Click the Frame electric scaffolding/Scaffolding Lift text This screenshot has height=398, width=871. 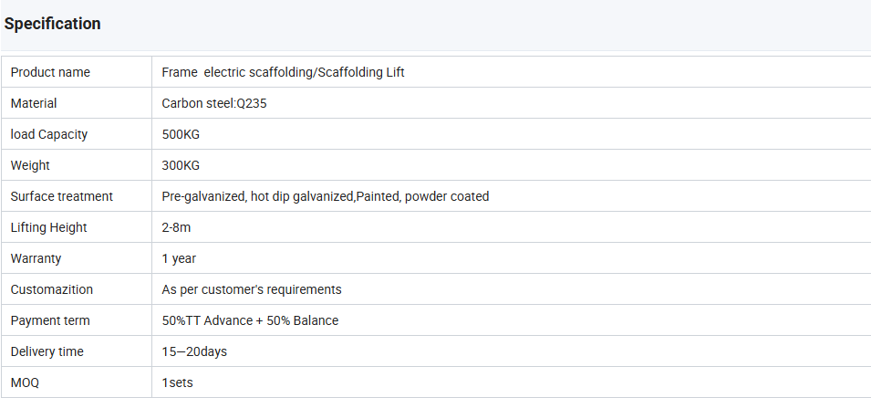pyautogui.click(x=283, y=72)
